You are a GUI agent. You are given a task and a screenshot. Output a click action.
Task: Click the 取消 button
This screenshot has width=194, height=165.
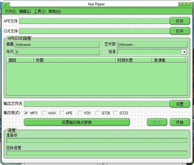(x=157, y=122)
